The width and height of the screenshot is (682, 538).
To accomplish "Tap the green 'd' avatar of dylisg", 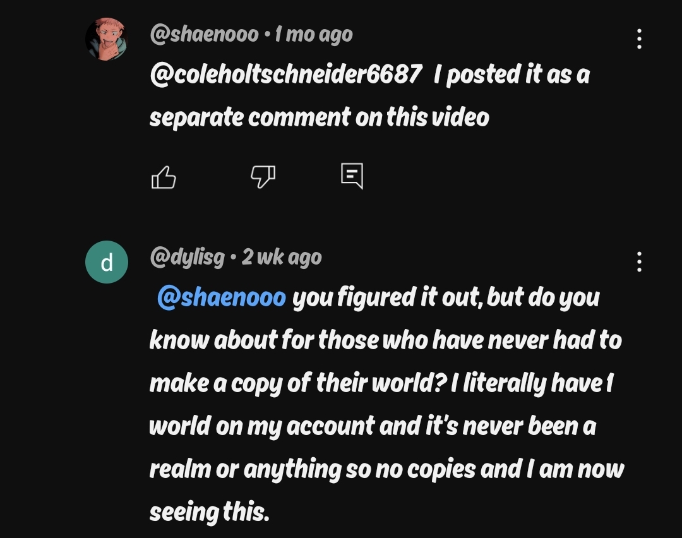I will [107, 262].
